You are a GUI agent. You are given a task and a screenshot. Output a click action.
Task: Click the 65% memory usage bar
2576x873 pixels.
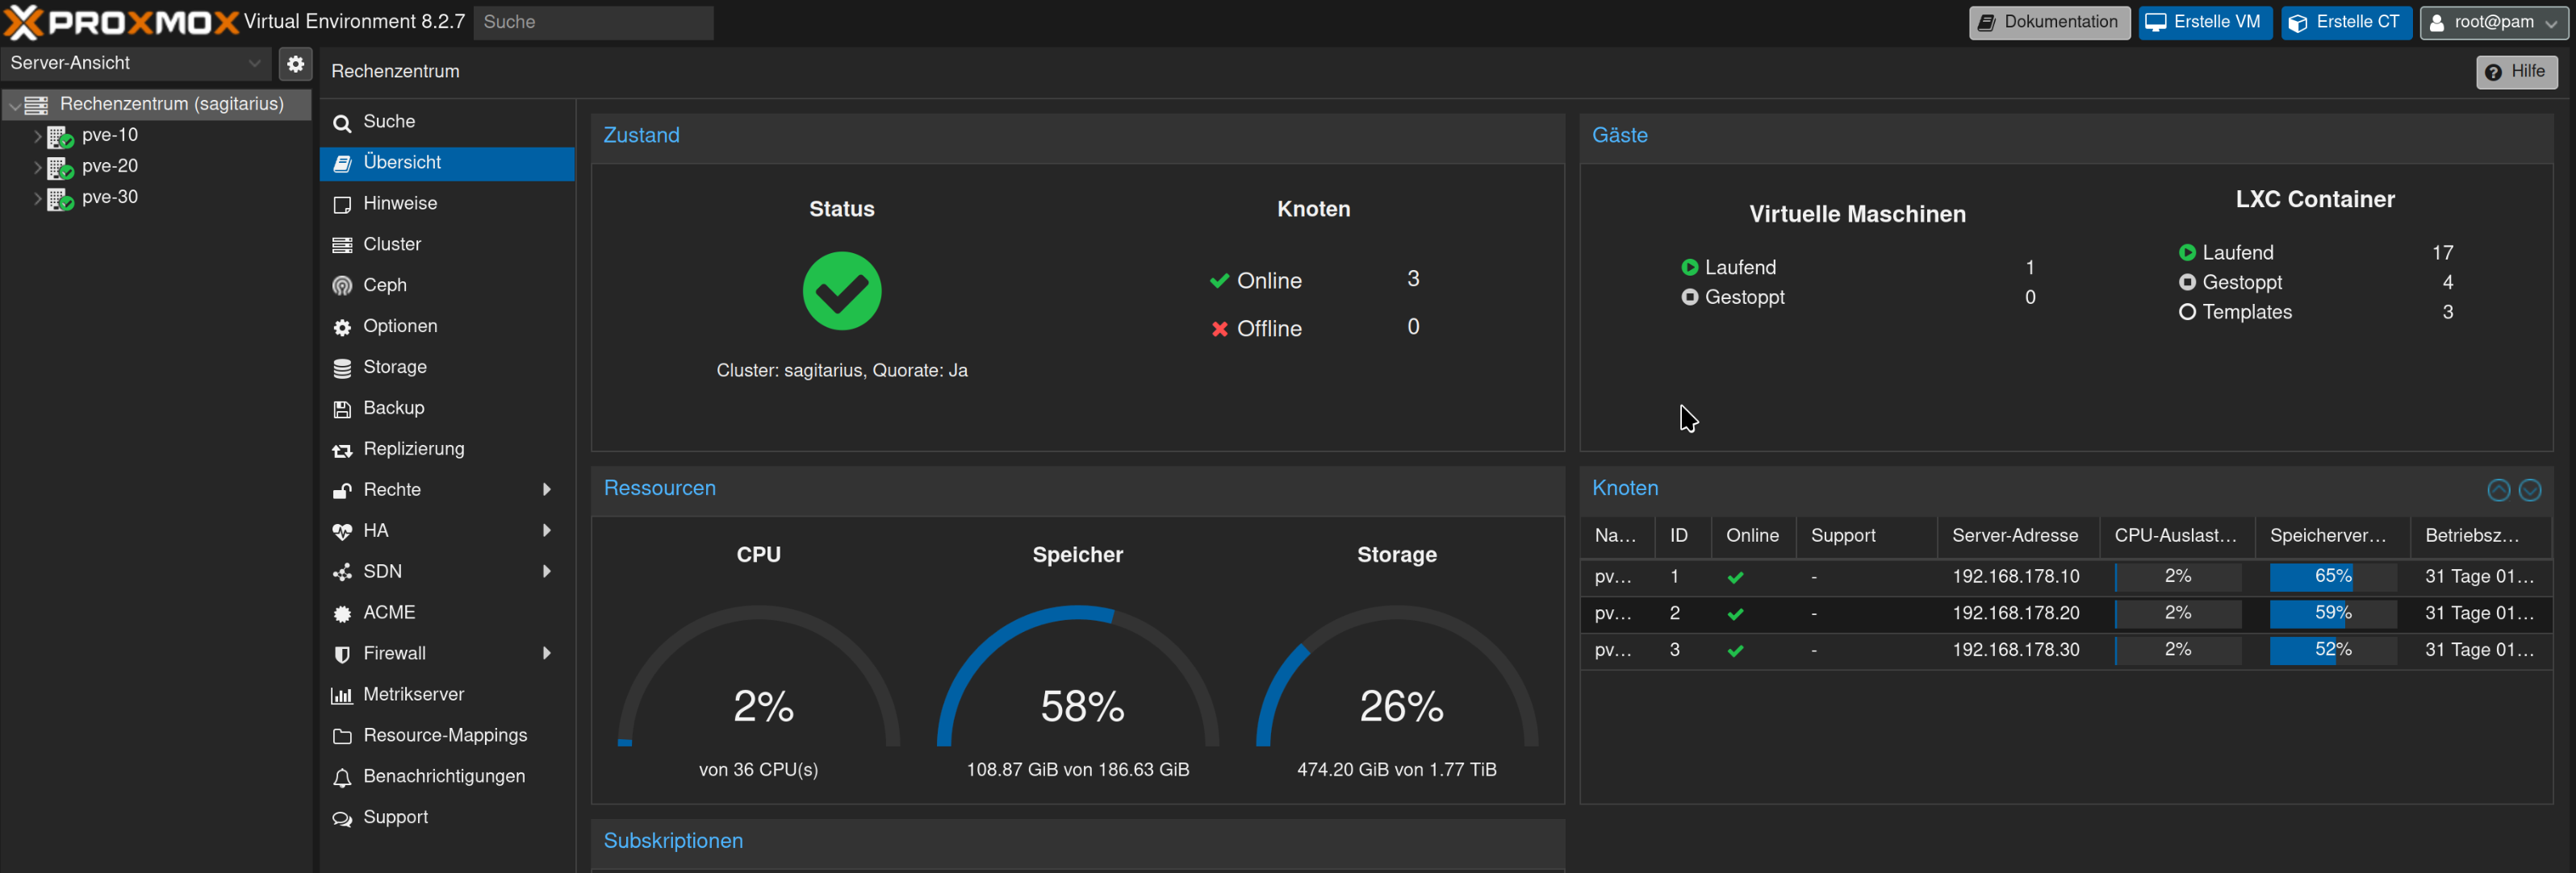click(x=2332, y=576)
